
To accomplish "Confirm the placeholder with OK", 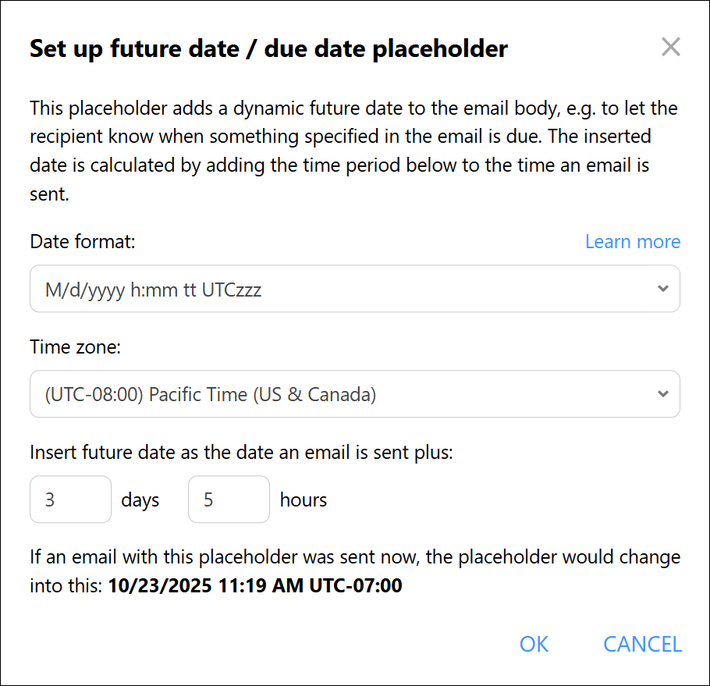I will click(534, 644).
